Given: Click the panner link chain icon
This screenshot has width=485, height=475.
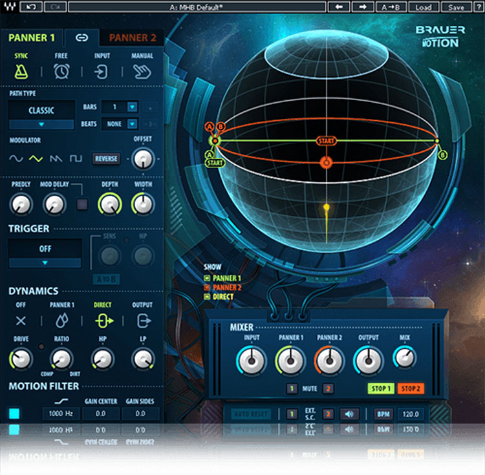Looking at the screenshot, I should click(x=81, y=37).
